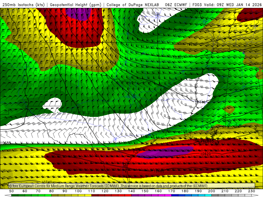Click the 10440 contour label
The width and height of the screenshot is (263, 197).
pyautogui.click(x=200, y=102)
